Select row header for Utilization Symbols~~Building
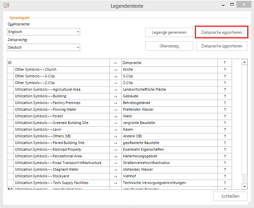Viewport: 254px width, 208px height. point(11,96)
